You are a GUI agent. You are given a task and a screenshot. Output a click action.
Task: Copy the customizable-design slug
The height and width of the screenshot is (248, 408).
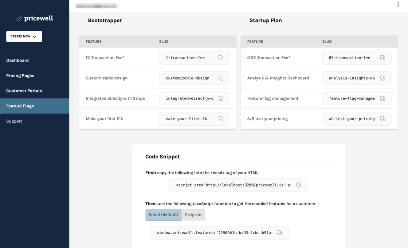click(221, 78)
